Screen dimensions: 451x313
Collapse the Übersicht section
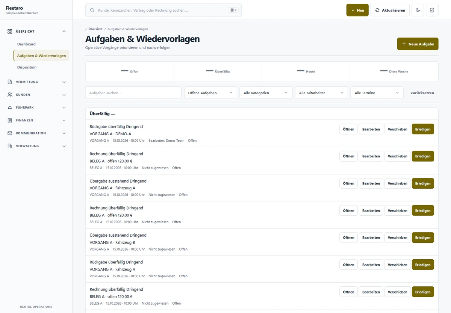pyautogui.click(x=64, y=32)
